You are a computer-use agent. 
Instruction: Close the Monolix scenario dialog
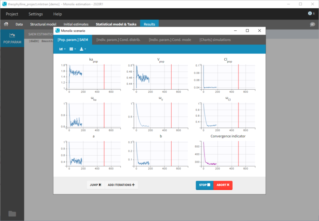click(260, 31)
